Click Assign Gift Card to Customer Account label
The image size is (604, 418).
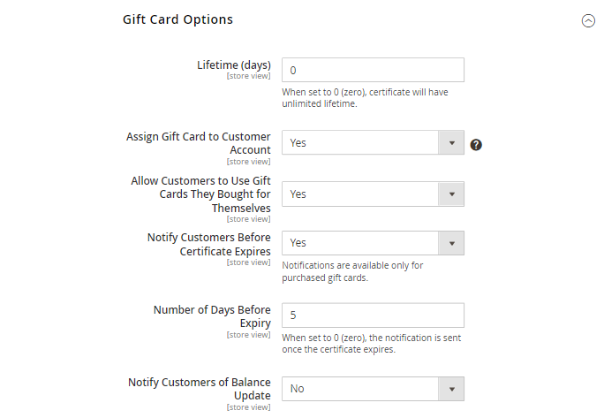coord(199,143)
